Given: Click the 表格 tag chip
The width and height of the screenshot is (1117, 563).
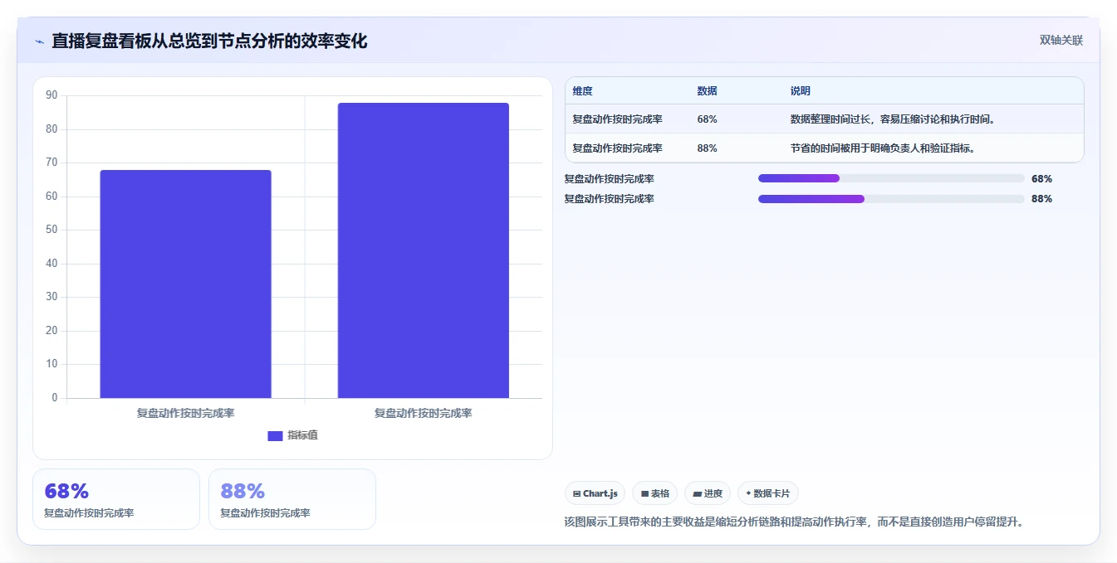Looking at the screenshot, I should tap(655, 493).
